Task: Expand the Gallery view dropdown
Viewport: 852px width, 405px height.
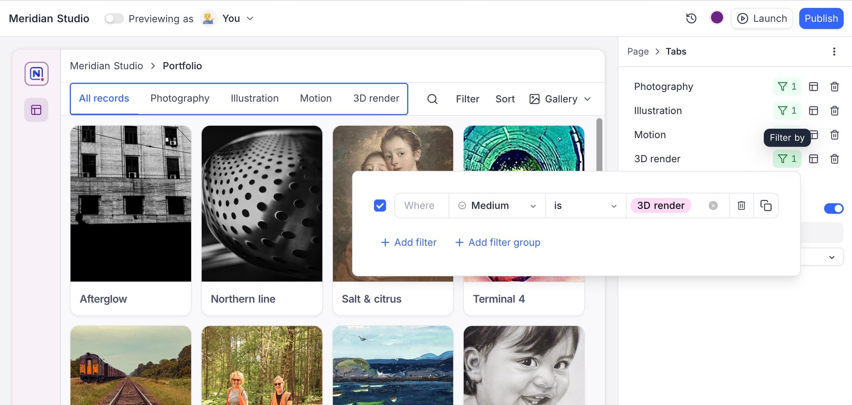Action: [x=560, y=99]
